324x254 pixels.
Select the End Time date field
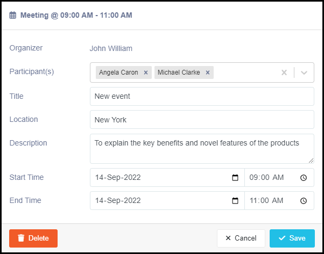click(x=167, y=201)
